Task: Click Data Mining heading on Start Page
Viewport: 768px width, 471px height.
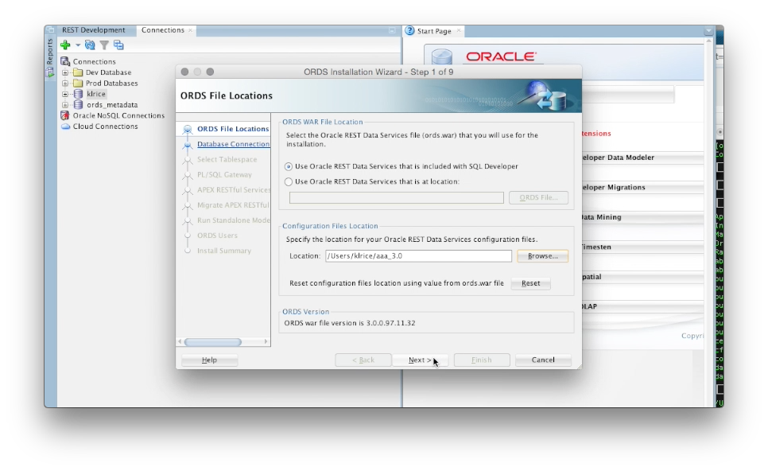Action: point(601,217)
